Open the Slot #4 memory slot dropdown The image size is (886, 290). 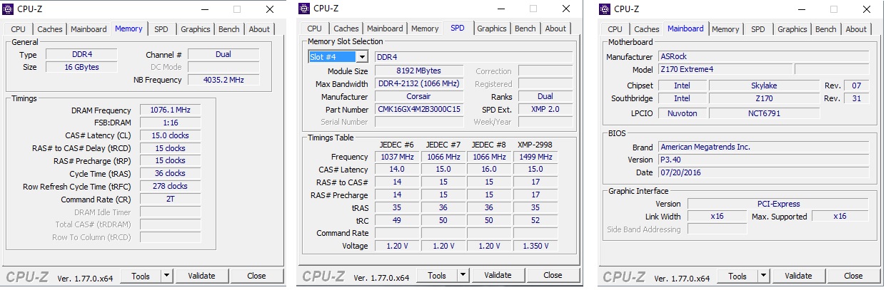(x=362, y=57)
